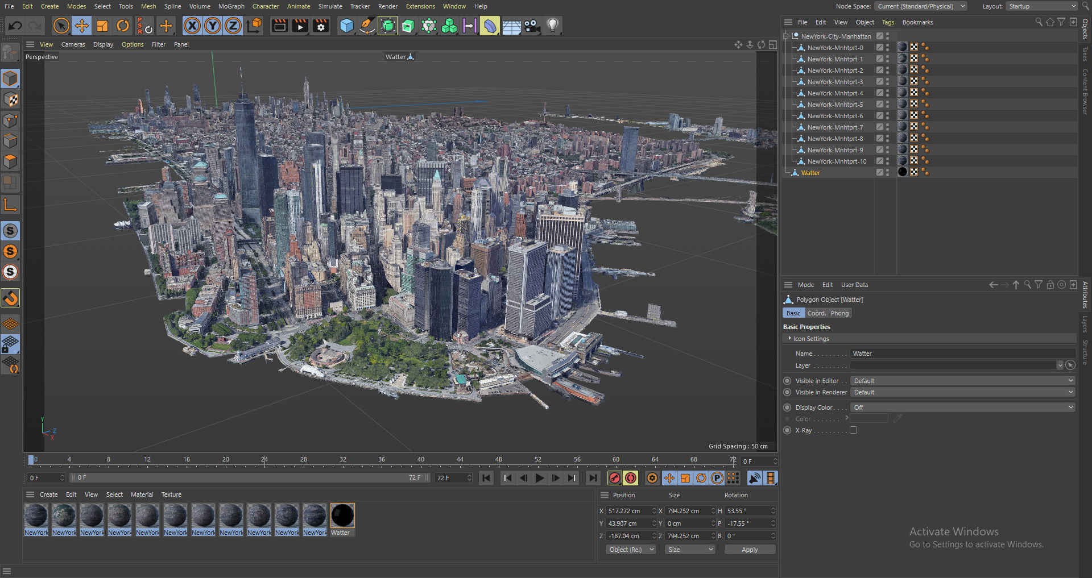Viewport: 1092px width, 578px height.
Task: Open Edit Render Settings icon
Action: click(x=321, y=26)
